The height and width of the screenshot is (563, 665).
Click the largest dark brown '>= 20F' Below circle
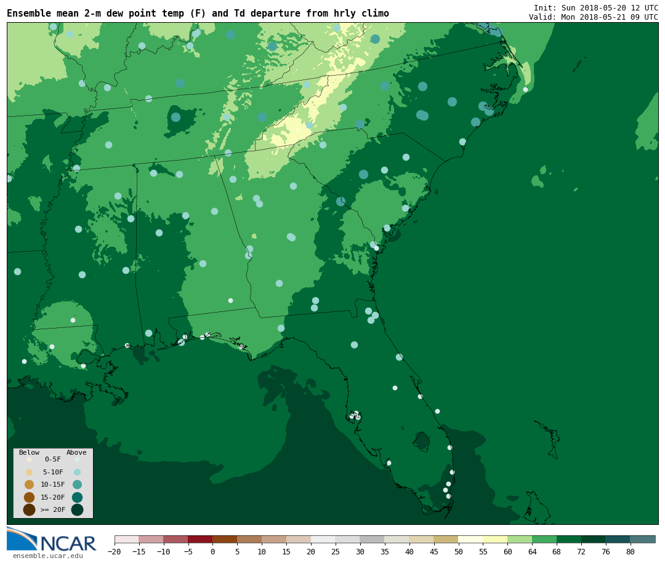tap(29, 509)
